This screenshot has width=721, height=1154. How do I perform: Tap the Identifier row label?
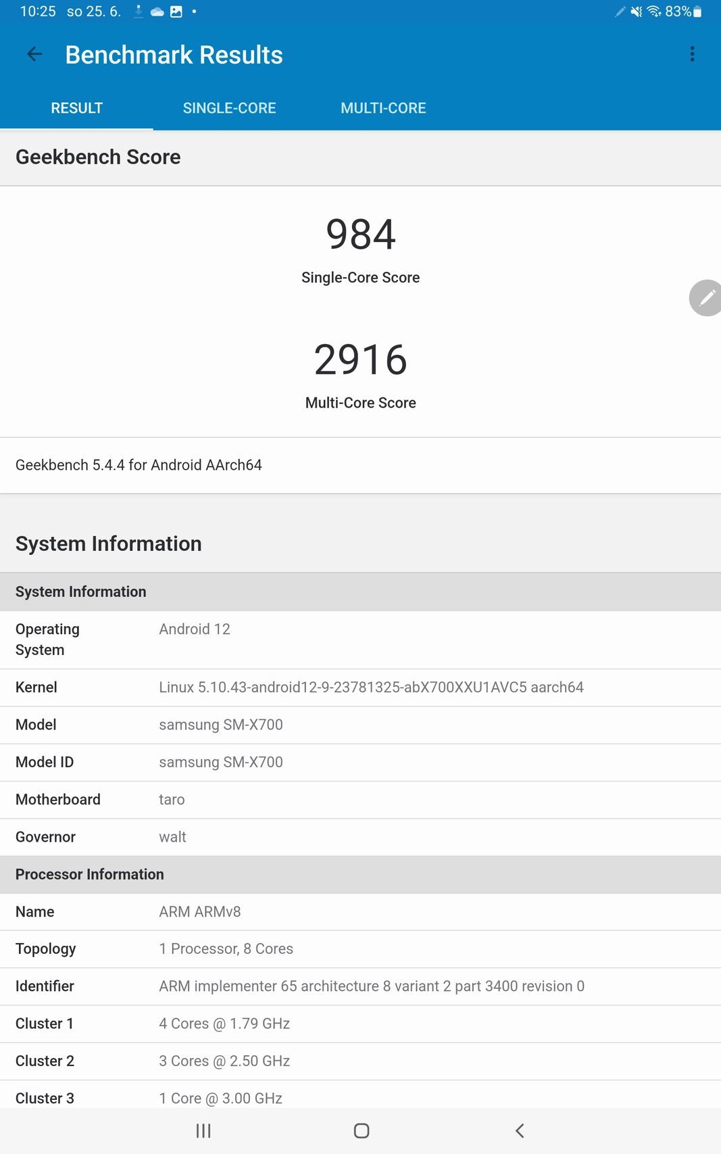click(x=45, y=986)
